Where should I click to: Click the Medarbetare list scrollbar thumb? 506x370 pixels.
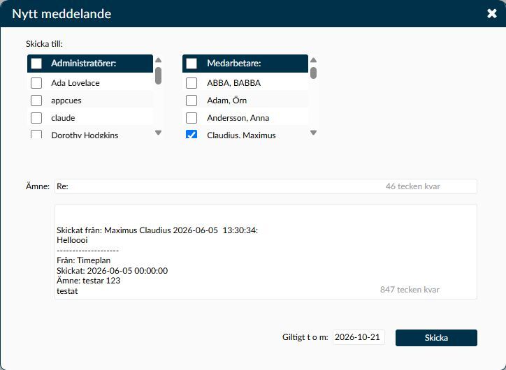click(x=313, y=73)
